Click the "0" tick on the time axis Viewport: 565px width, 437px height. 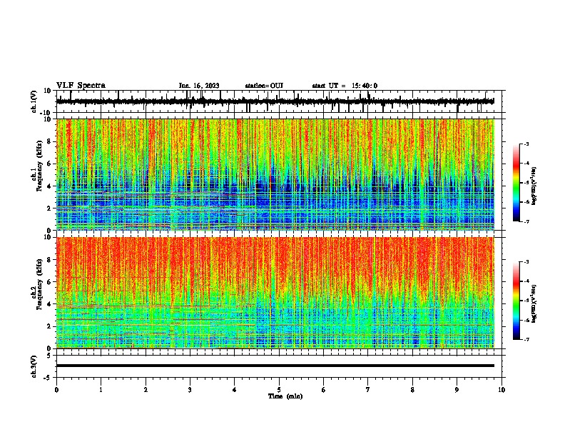pos(56,390)
